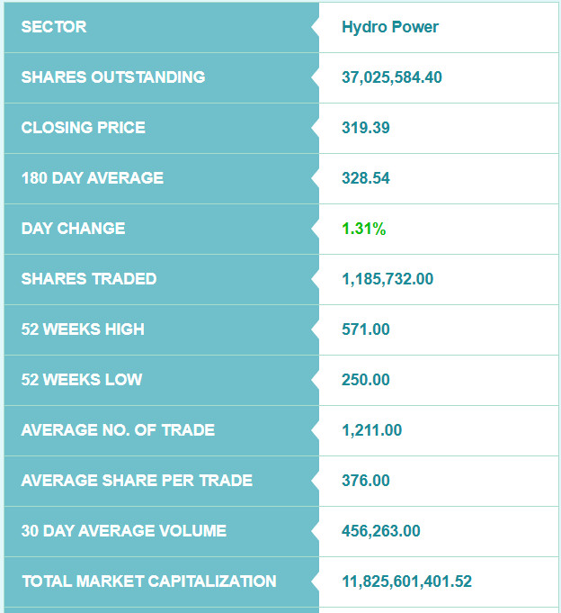561x613 pixels.
Task: Click the green 1.31% day change value
Action: coord(364,229)
